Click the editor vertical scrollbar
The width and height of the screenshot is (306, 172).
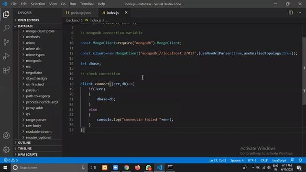[304, 71]
